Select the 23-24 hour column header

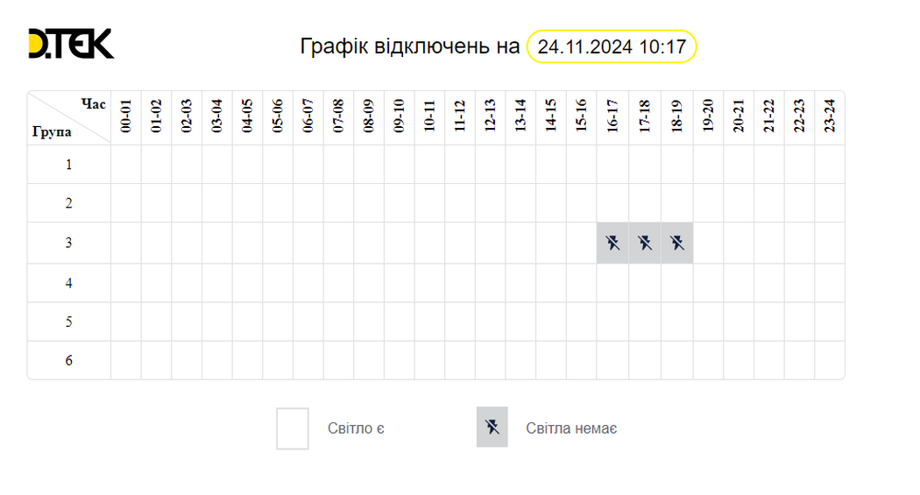click(830, 117)
